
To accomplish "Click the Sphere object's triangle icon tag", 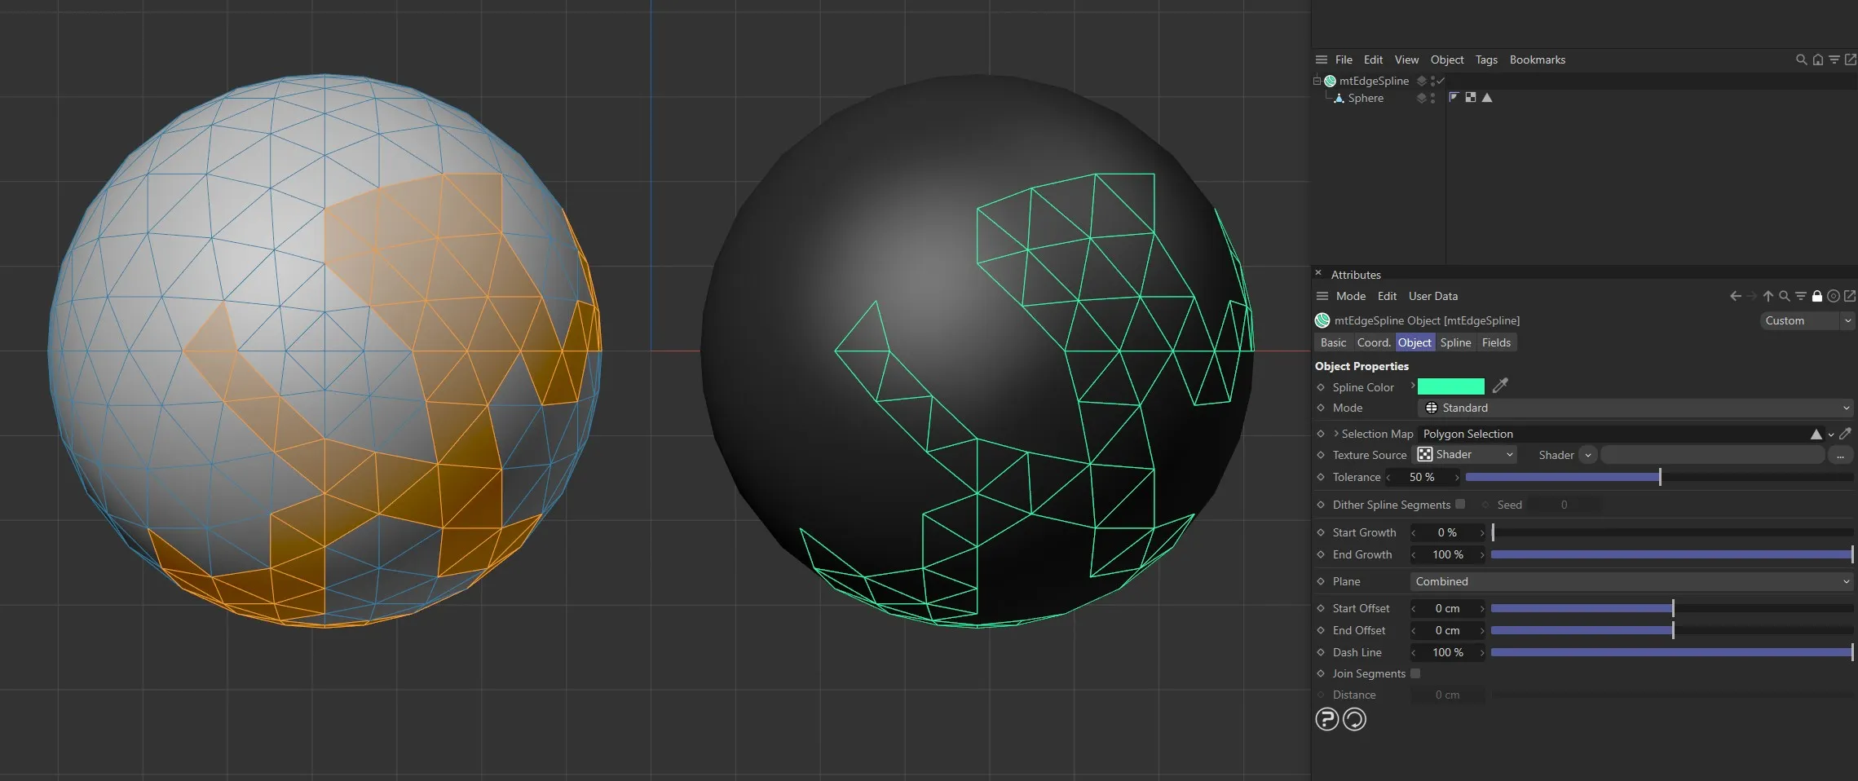I will pyautogui.click(x=1487, y=98).
